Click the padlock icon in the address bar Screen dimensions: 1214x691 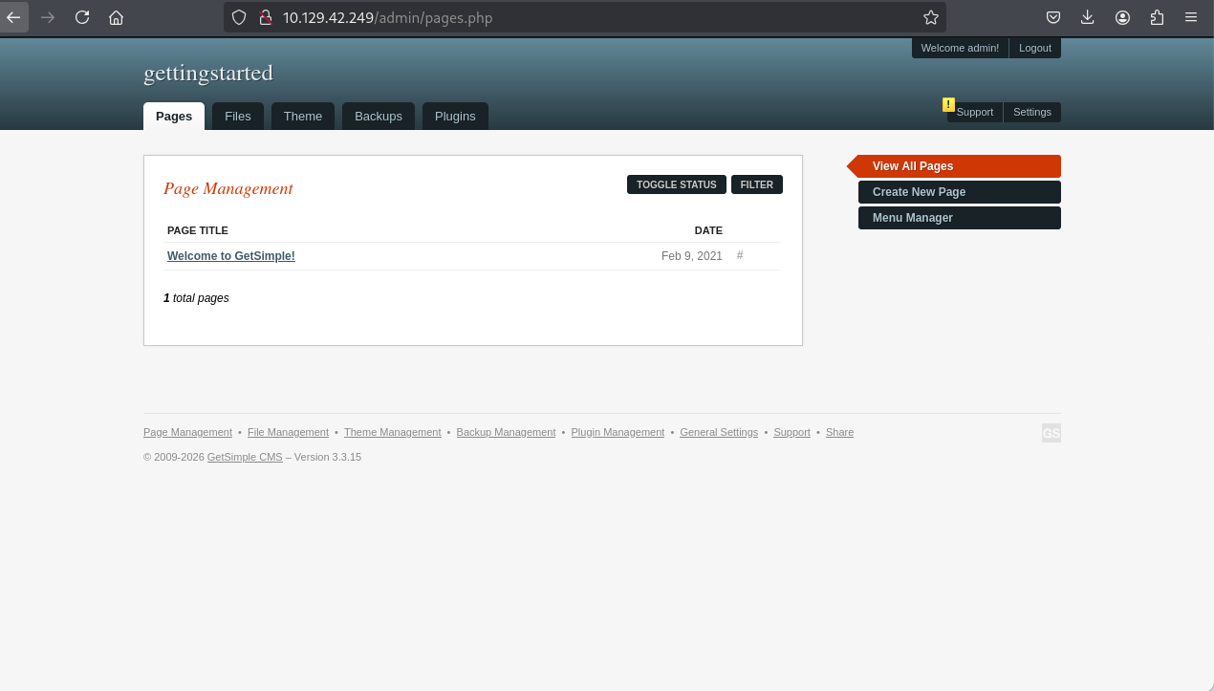[x=266, y=17]
